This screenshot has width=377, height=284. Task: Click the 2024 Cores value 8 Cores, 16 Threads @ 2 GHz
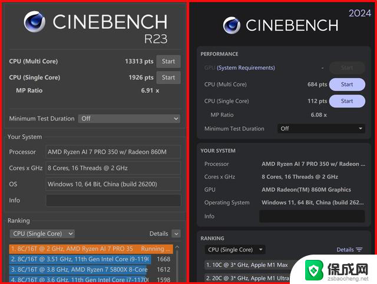pyautogui.click(x=300, y=177)
